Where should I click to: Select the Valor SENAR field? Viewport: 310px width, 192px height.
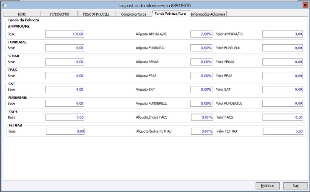point(283,62)
